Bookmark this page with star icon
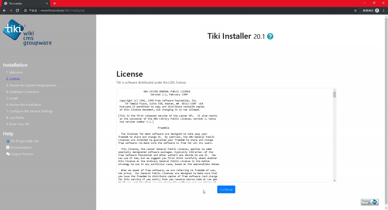 point(355,10)
